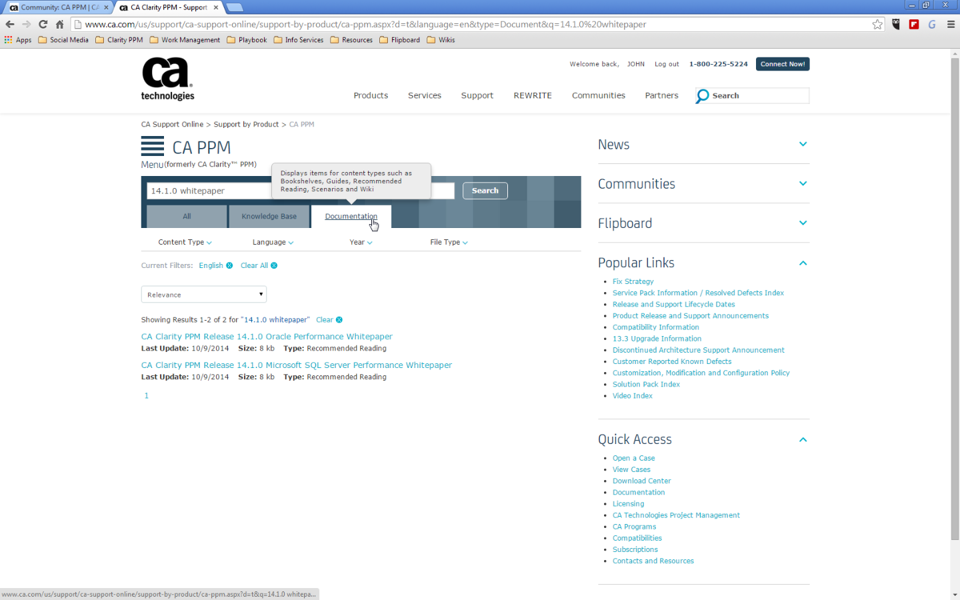Open a new browser tab

[x=234, y=7]
